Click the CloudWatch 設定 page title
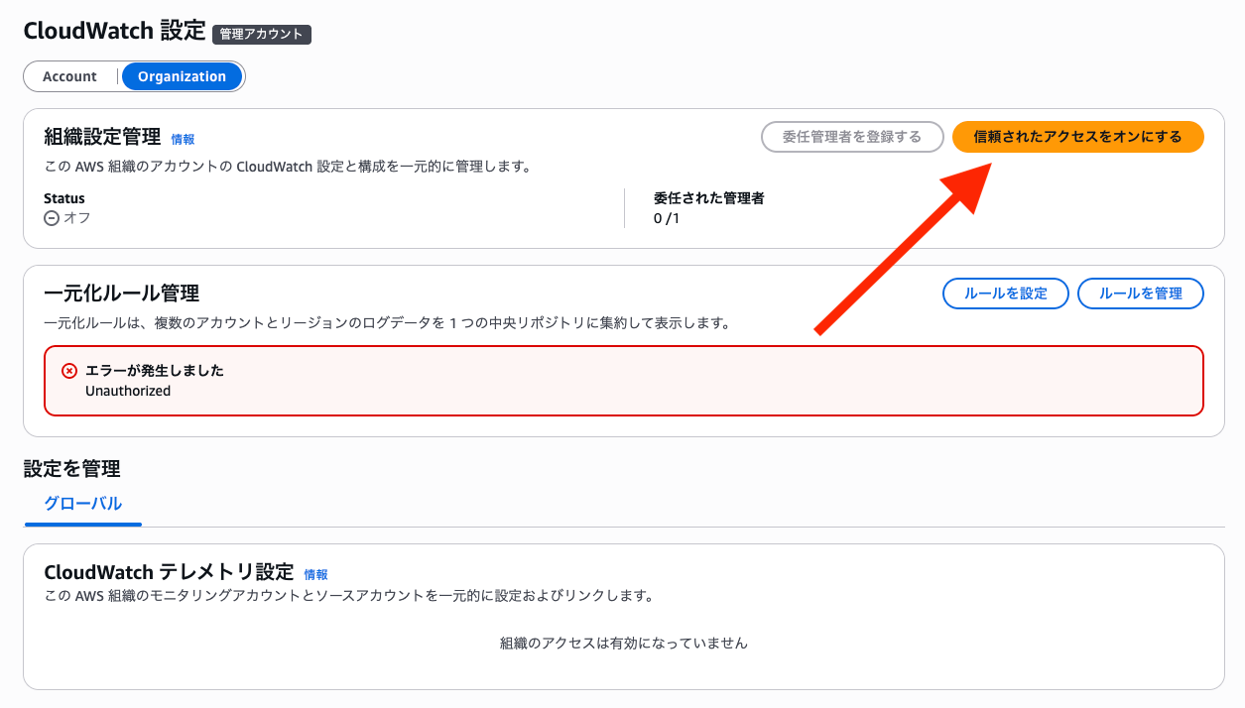This screenshot has width=1245, height=708. 114,31
